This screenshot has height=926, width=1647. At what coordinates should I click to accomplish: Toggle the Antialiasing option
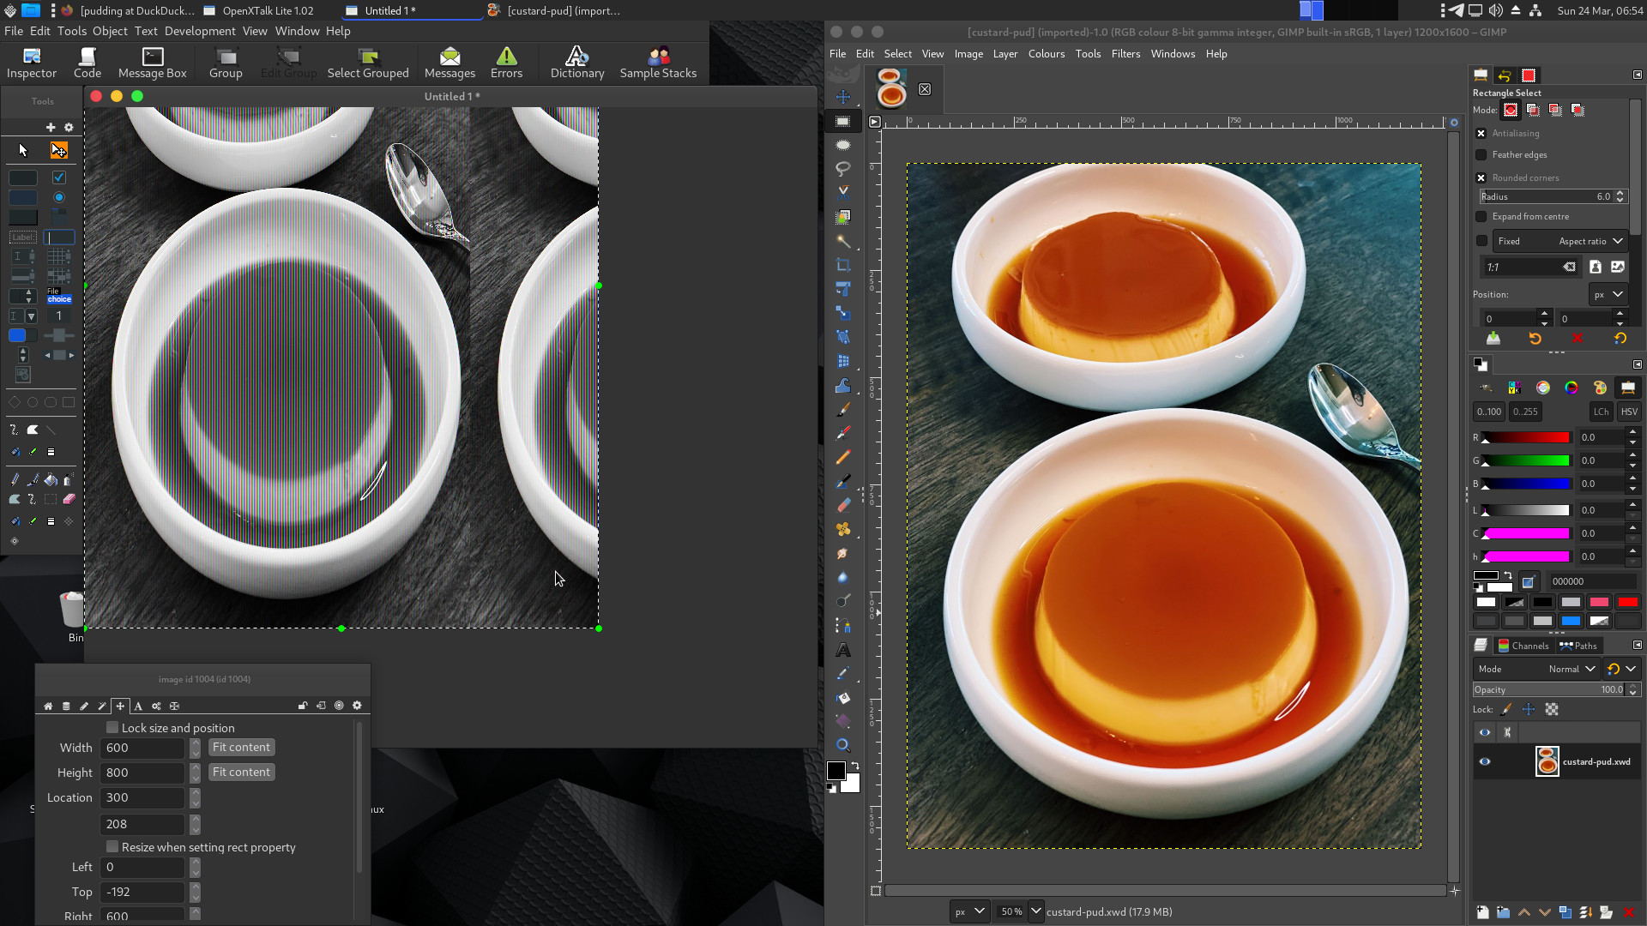(1481, 133)
